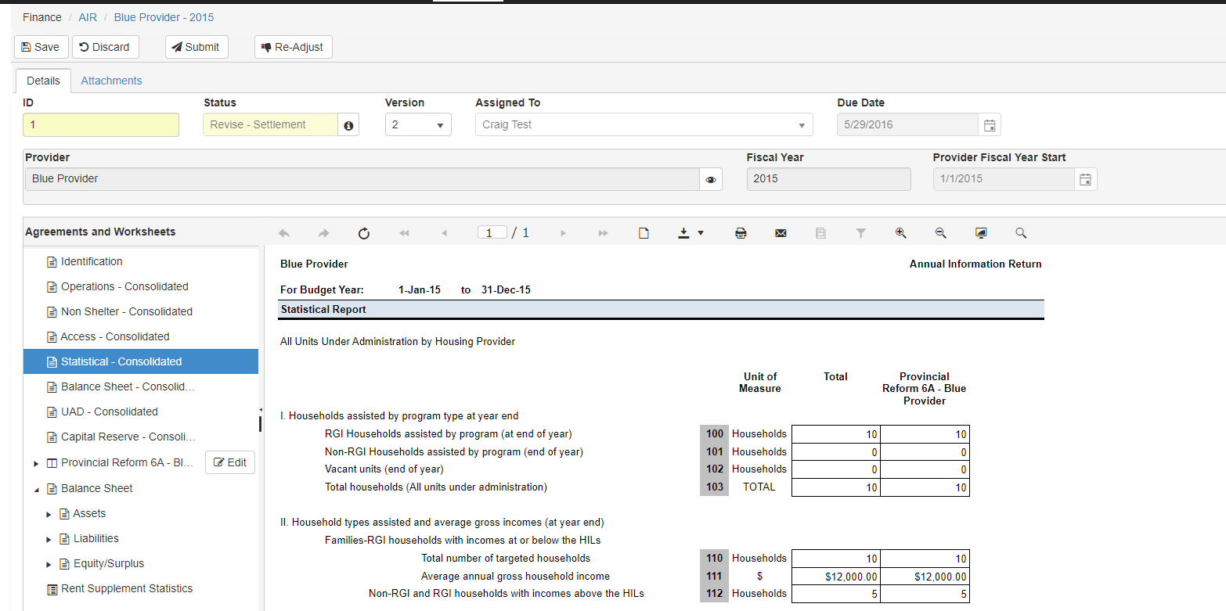Email the report via the envelope icon

pyautogui.click(x=781, y=233)
